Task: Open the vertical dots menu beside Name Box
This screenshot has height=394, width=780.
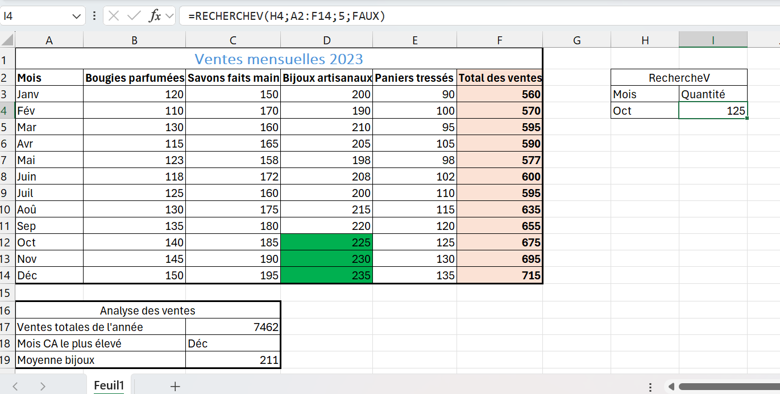Action: (x=94, y=16)
